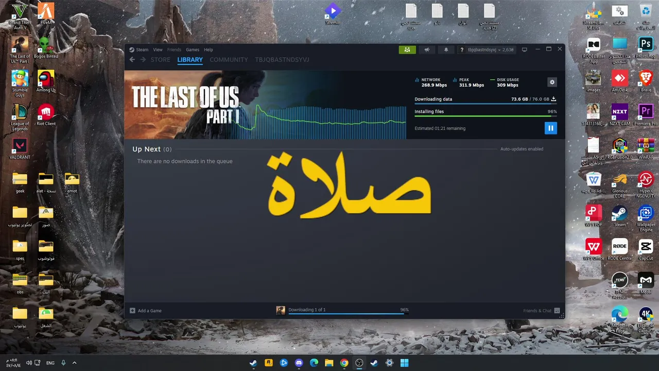Open the Friends menu
This screenshot has width=659, height=371.
coord(174,49)
